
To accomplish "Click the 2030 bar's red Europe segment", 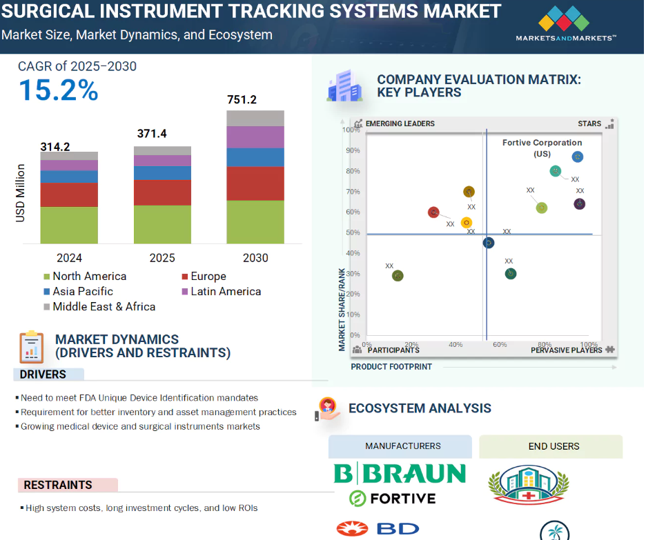I will coord(255,183).
